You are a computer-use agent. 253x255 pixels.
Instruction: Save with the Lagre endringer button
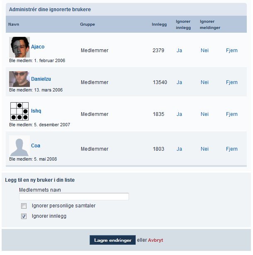(112, 240)
